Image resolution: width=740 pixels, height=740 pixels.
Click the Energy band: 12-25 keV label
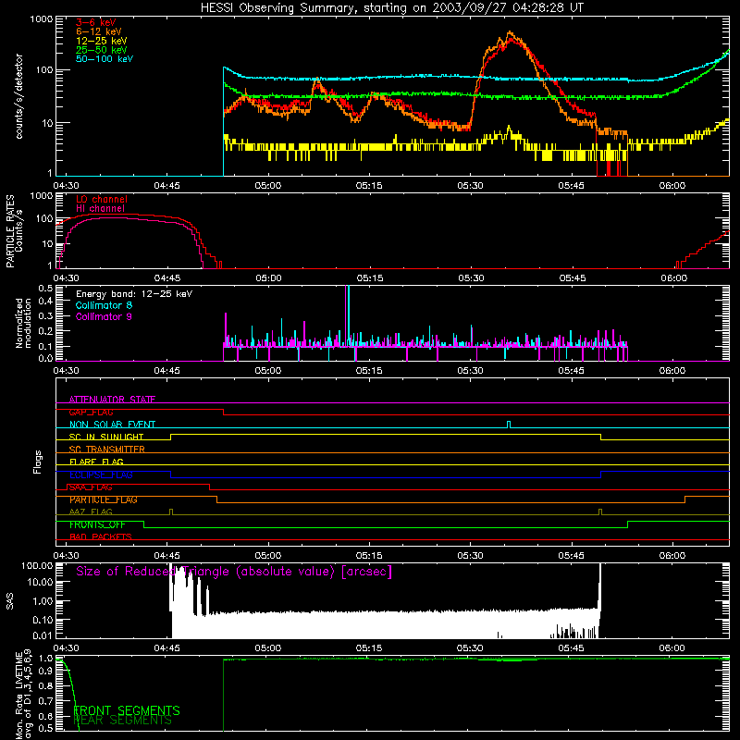click(x=134, y=294)
